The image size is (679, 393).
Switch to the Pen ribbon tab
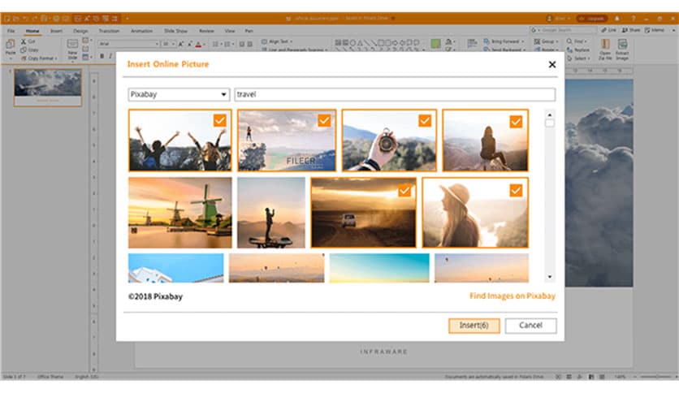click(249, 31)
